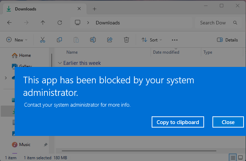The image size is (246, 161).
Task: Switch to large thumbnails view icon
Action: pyautogui.click(x=240, y=158)
